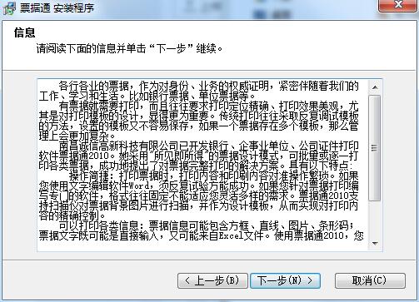The width and height of the screenshot is (419, 302).
Task: Click the vertical scrollbar thumb
Action: [375, 147]
